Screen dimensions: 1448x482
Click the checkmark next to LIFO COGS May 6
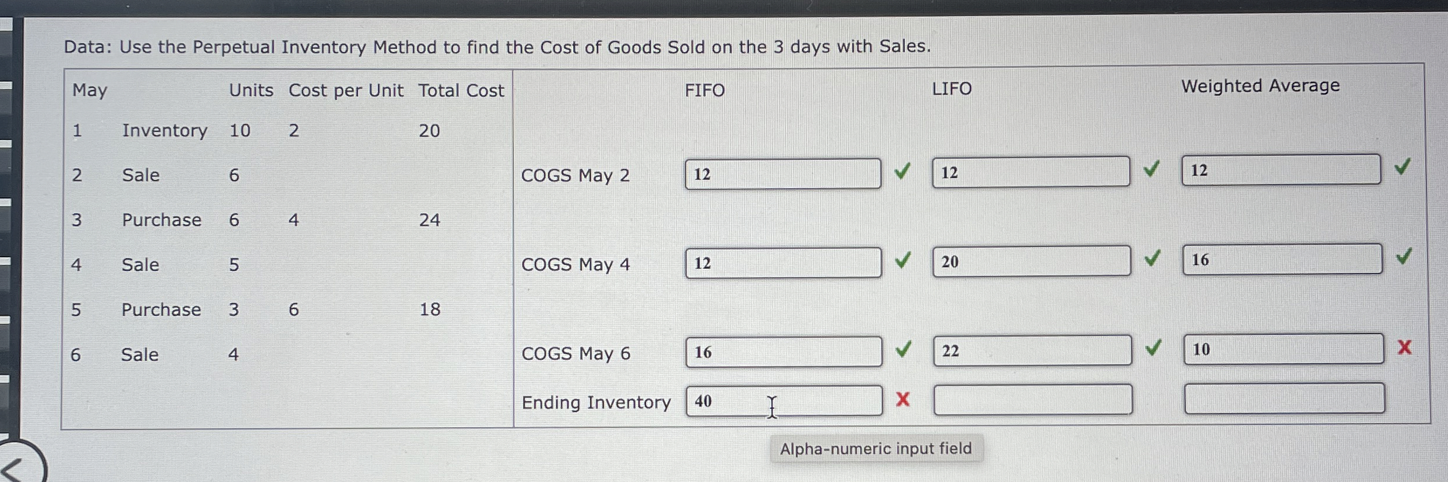click(1152, 348)
